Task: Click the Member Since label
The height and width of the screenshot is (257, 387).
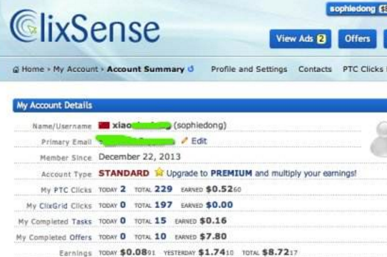Action: coord(66,158)
